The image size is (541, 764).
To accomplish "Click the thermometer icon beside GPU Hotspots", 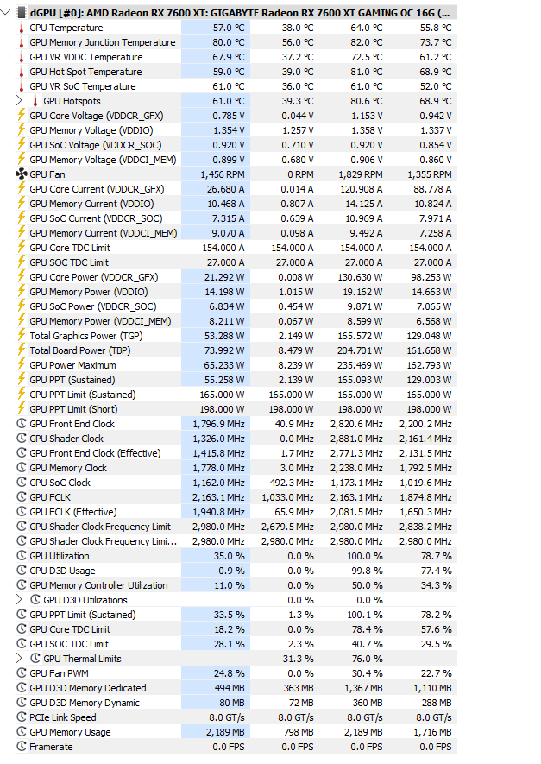I will click(x=35, y=101).
